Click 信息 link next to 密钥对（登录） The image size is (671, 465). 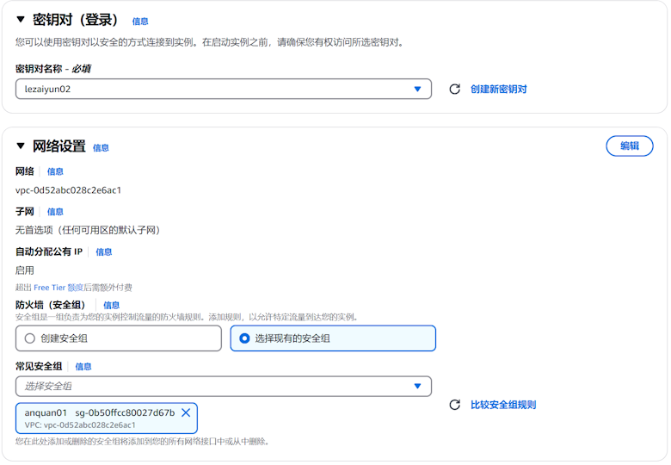tap(140, 22)
